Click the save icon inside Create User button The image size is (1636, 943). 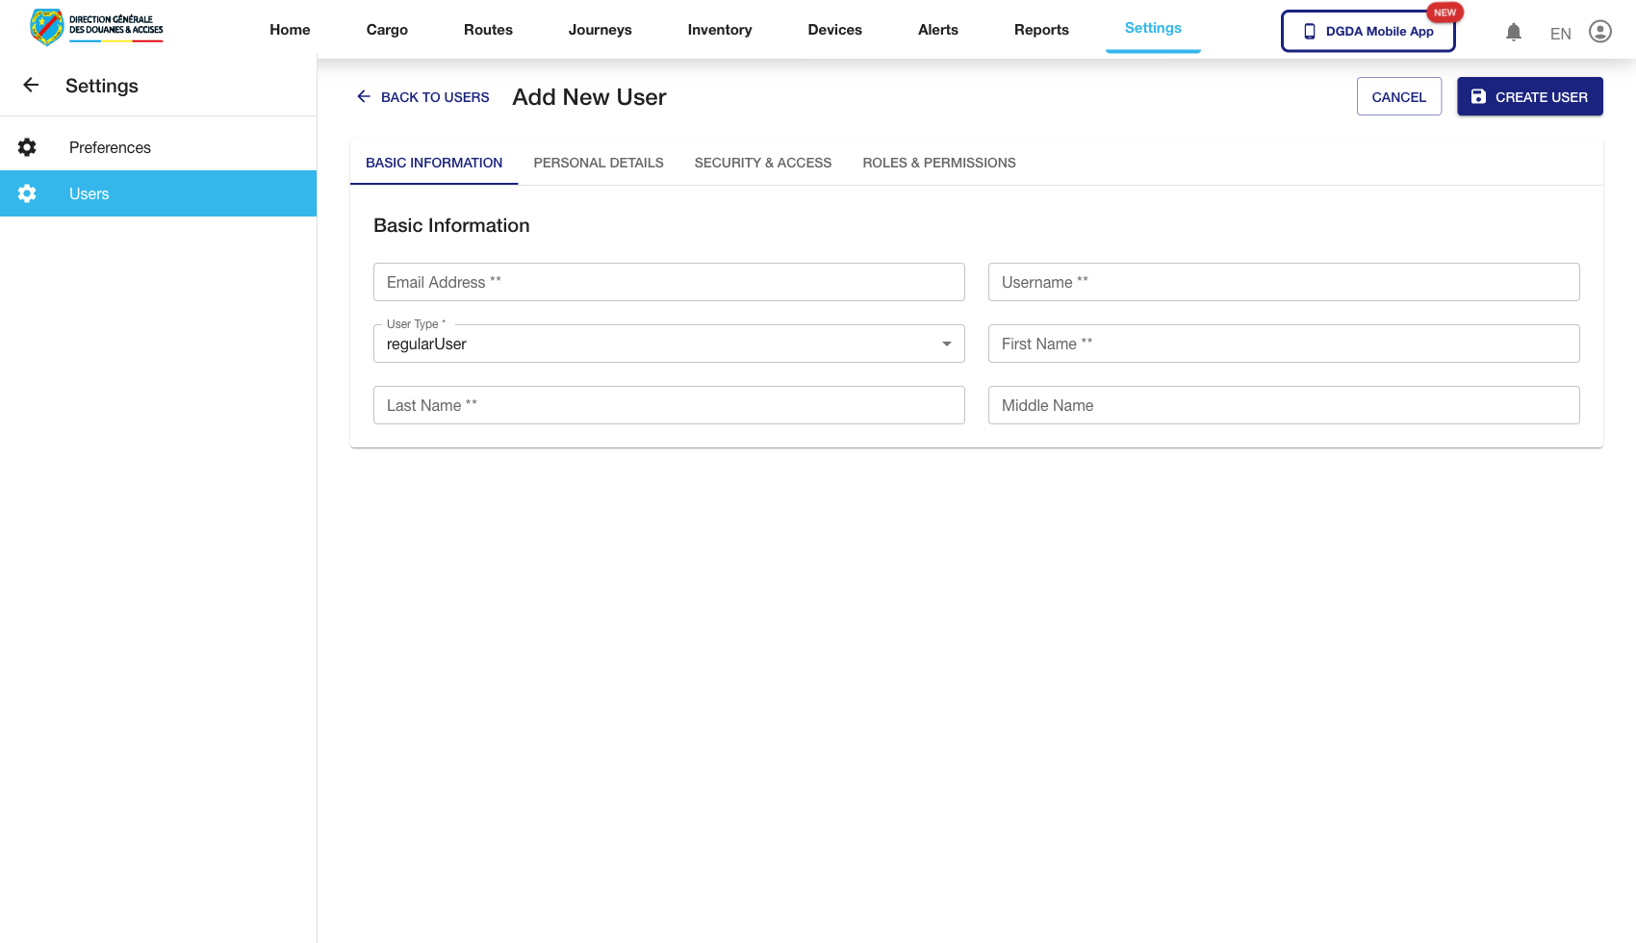click(1477, 96)
